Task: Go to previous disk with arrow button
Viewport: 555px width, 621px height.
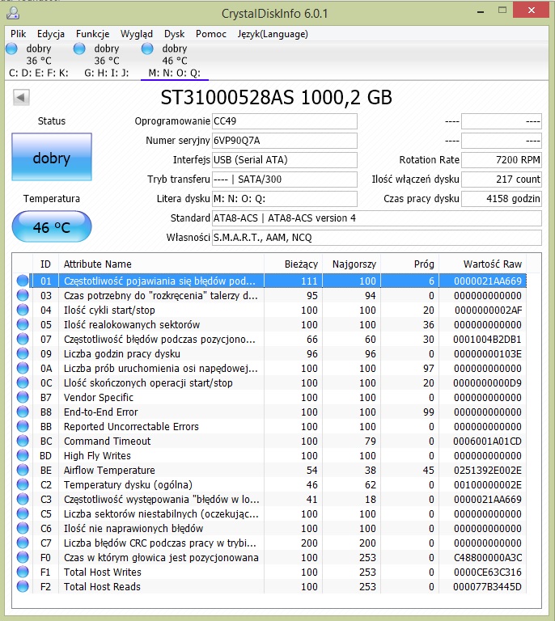Action: coord(21,97)
